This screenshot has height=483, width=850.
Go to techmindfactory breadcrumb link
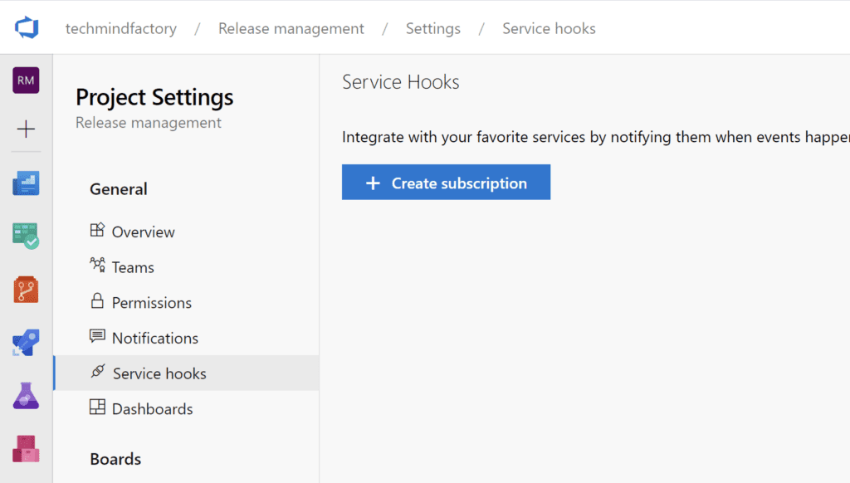(x=121, y=28)
